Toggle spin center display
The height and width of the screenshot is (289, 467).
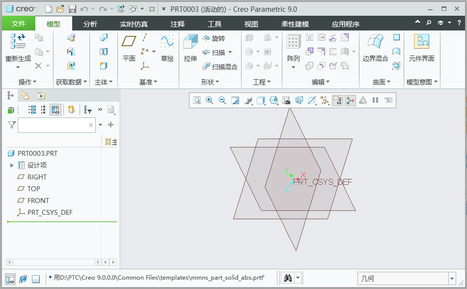click(350, 100)
